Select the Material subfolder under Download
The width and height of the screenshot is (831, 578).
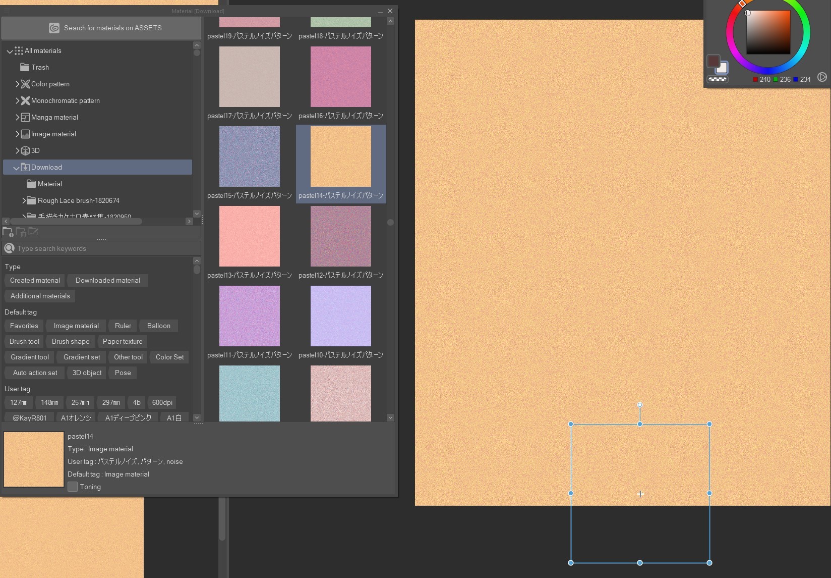click(97, 184)
